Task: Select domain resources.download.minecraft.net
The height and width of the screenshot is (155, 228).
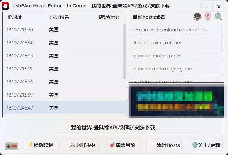Action: click(171, 30)
